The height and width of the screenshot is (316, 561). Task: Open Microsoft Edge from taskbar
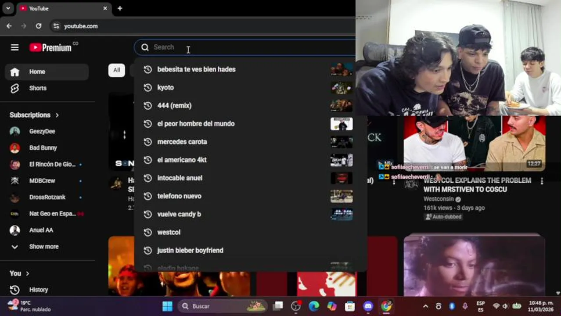[x=313, y=306]
